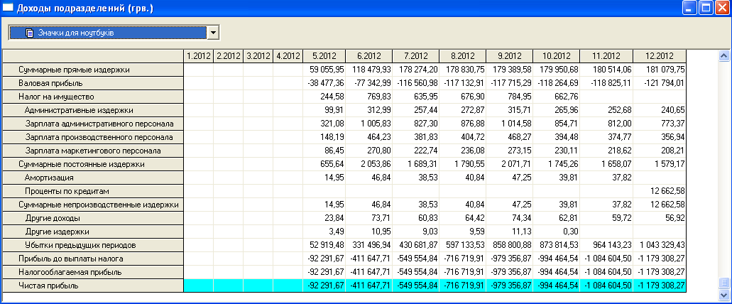
Task: Select column header 3.2012
Action: (258, 56)
